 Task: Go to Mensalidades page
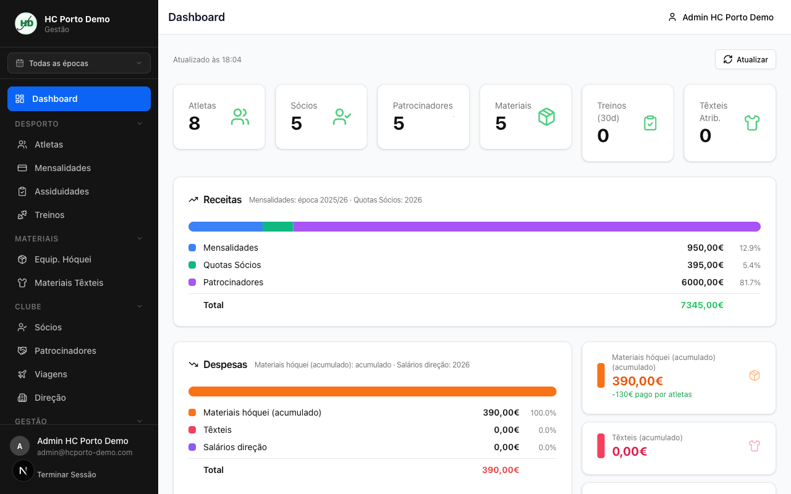point(79,168)
